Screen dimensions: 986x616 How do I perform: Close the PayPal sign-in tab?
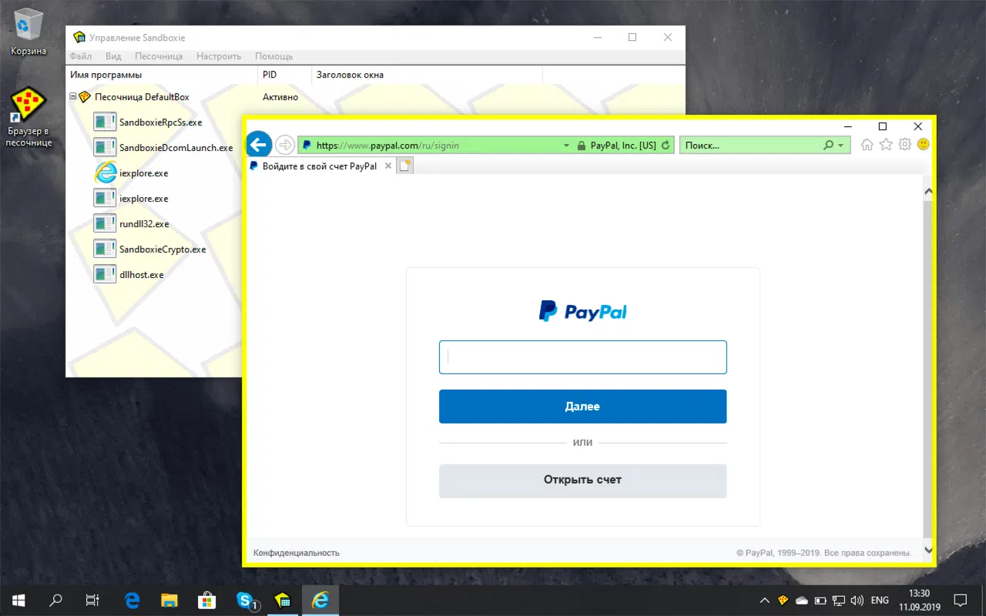pos(388,166)
